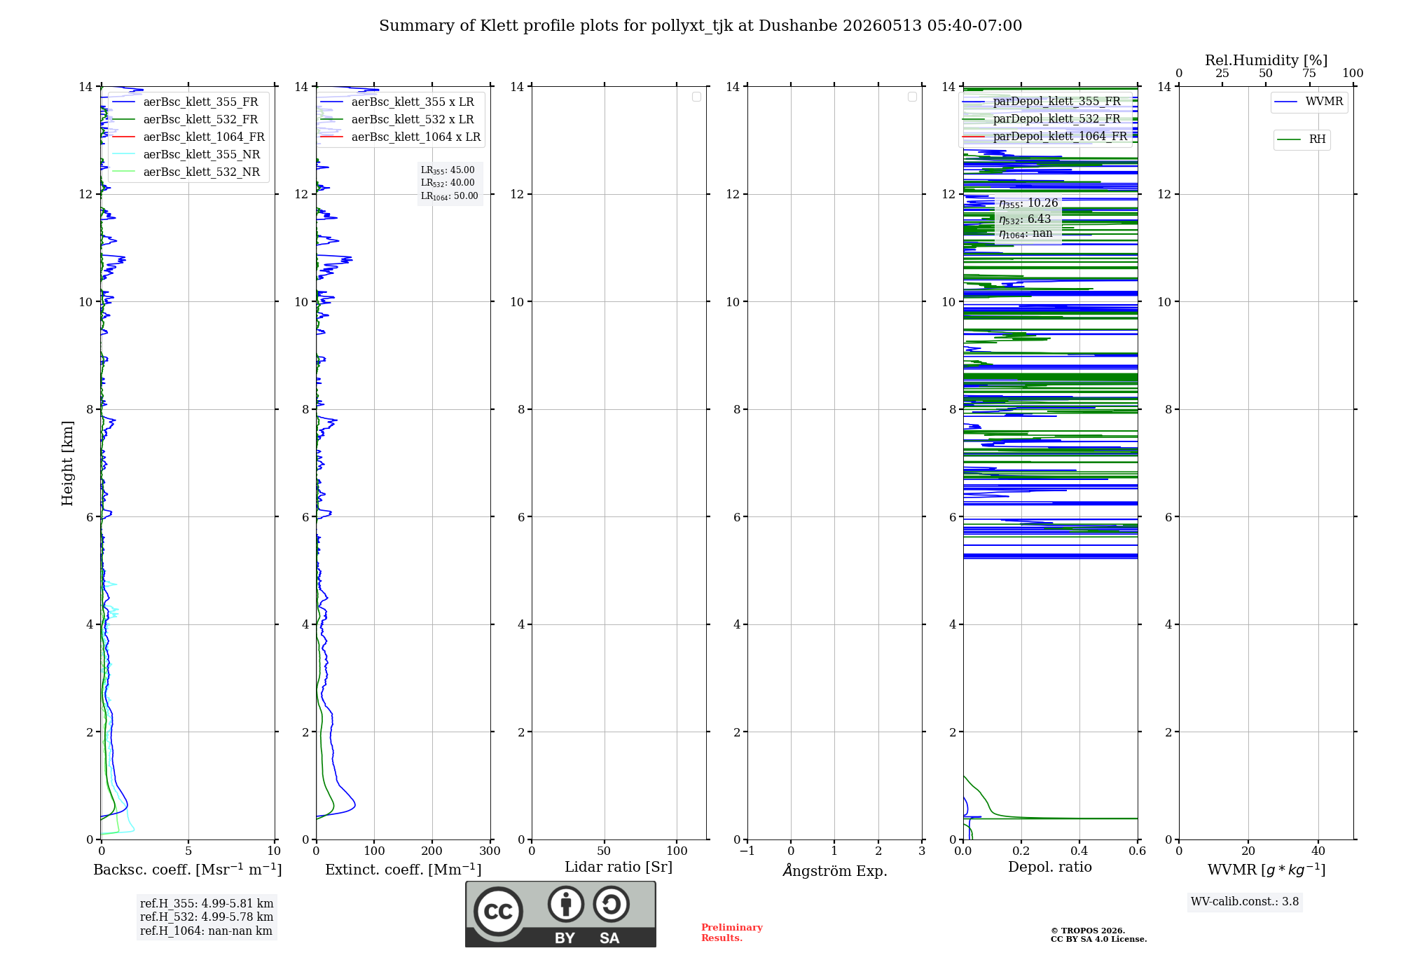
Task: Click the © TROPOS 2026. copyright text
Action: click(x=1088, y=931)
